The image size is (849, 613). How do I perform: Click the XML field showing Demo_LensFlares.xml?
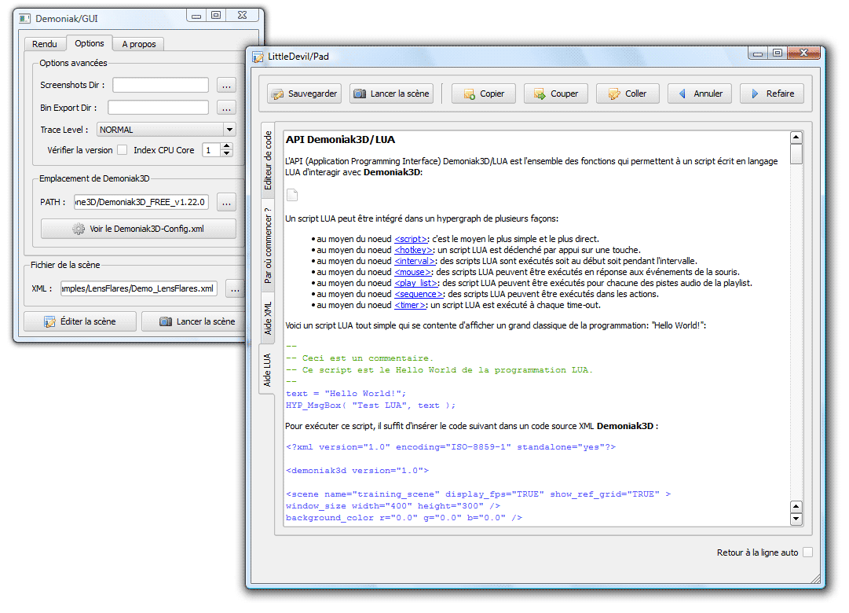tap(138, 289)
